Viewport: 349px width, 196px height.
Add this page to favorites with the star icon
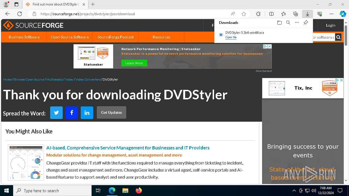244,14
